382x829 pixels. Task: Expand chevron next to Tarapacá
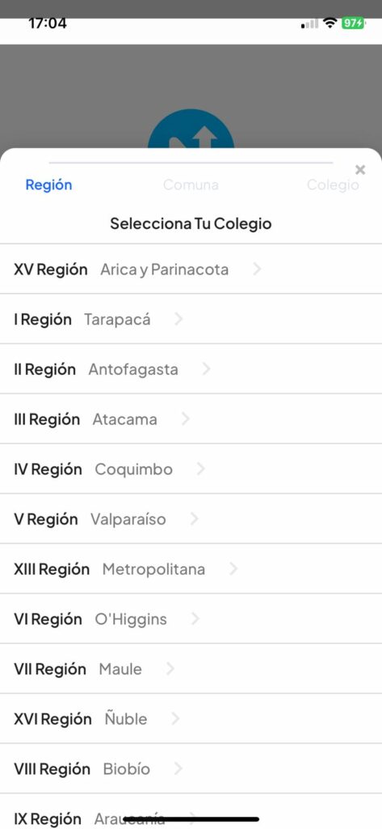click(x=178, y=319)
